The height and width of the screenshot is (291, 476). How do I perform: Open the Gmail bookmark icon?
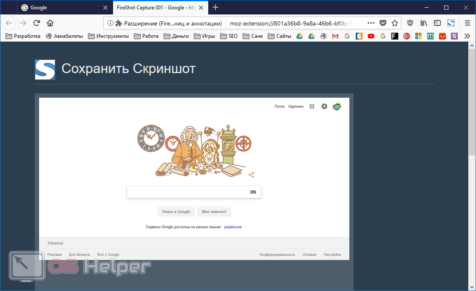click(x=335, y=36)
